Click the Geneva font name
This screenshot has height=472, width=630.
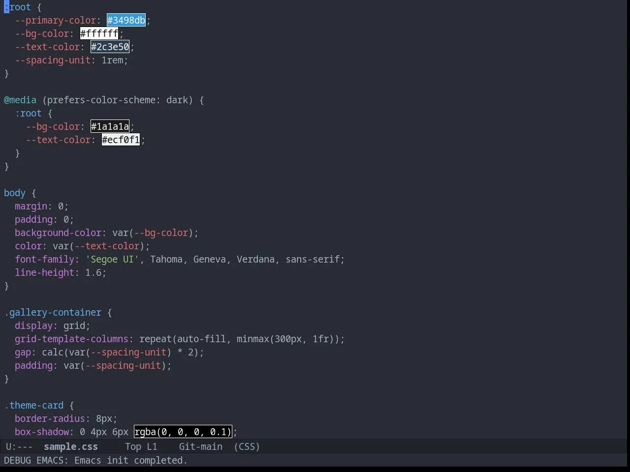(x=210, y=259)
